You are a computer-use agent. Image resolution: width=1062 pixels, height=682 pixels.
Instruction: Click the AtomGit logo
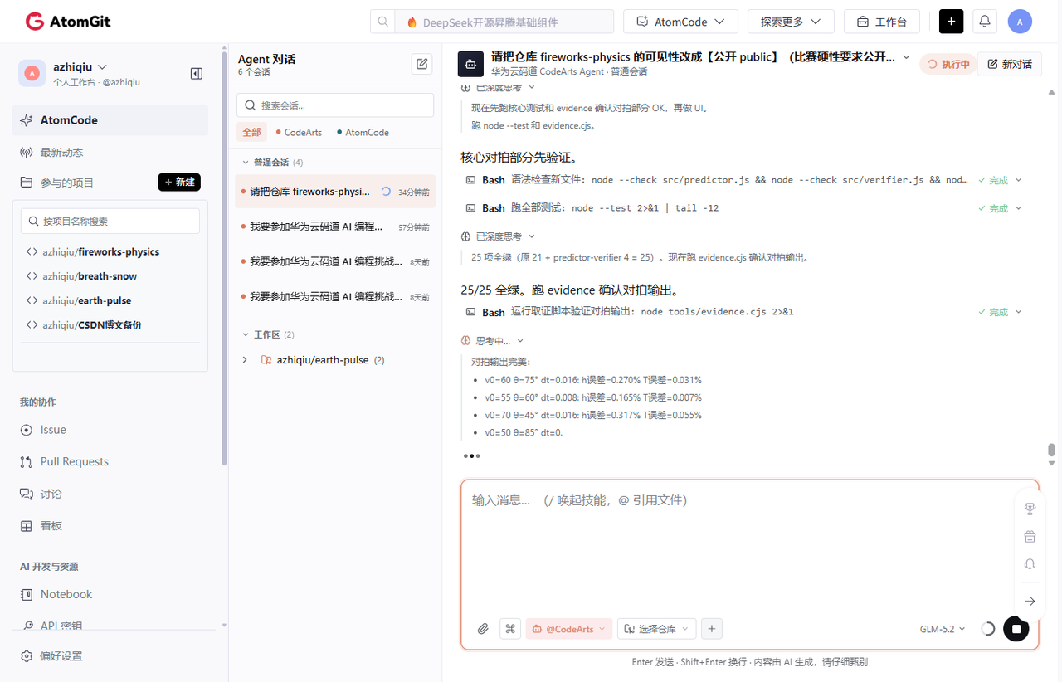[x=68, y=22]
